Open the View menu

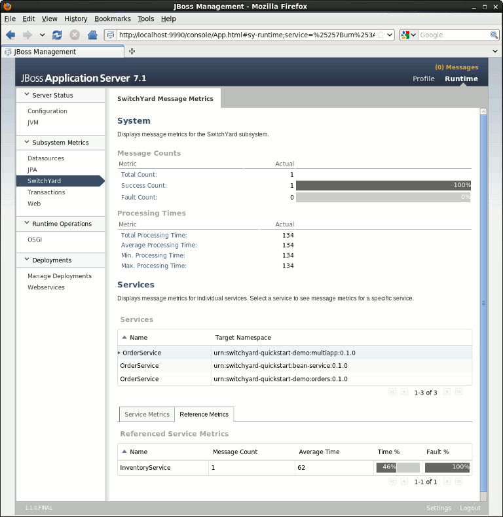[50, 19]
